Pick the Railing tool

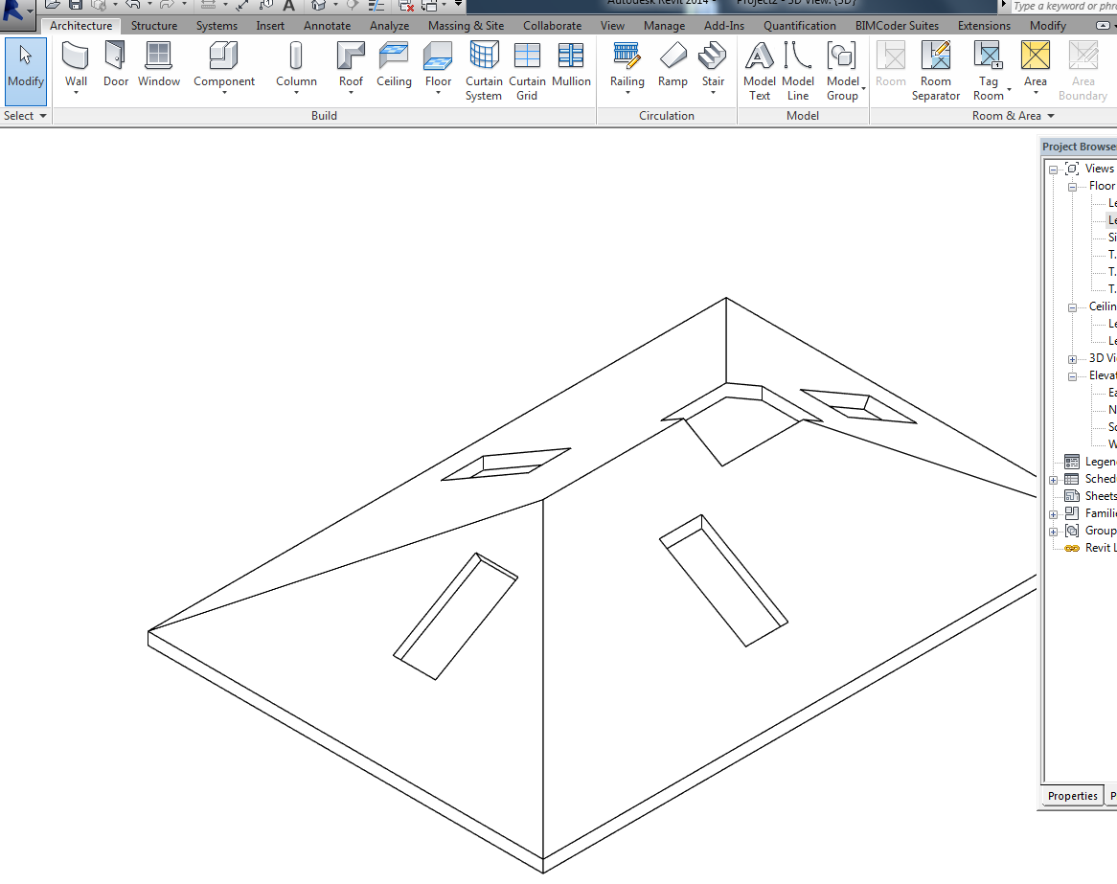[x=627, y=65]
